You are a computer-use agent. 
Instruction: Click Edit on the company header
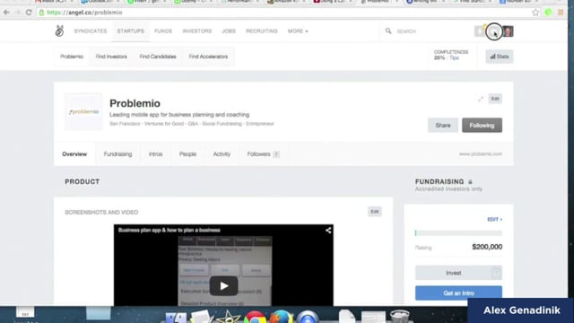[x=495, y=99]
